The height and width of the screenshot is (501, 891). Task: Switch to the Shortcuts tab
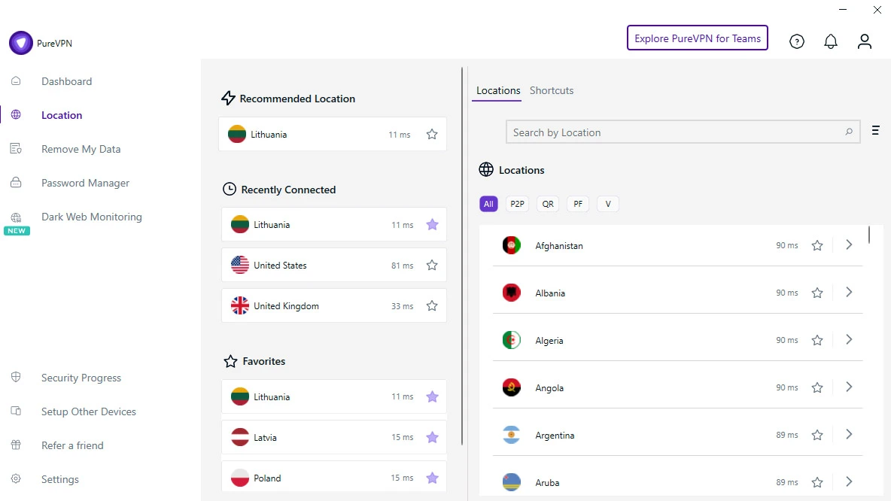pos(552,90)
